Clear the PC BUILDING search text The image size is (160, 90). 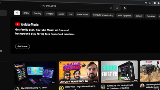[111, 8]
